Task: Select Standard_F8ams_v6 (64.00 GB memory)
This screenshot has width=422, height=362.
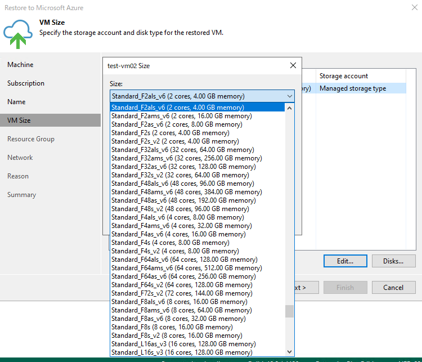Action: point(197,310)
